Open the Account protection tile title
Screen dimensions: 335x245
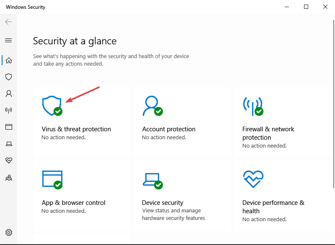pyautogui.click(x=169, y=129)
